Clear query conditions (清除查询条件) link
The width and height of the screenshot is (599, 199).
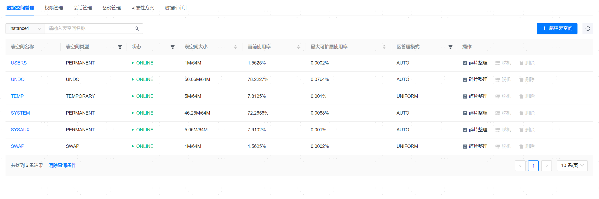(62, 165)
